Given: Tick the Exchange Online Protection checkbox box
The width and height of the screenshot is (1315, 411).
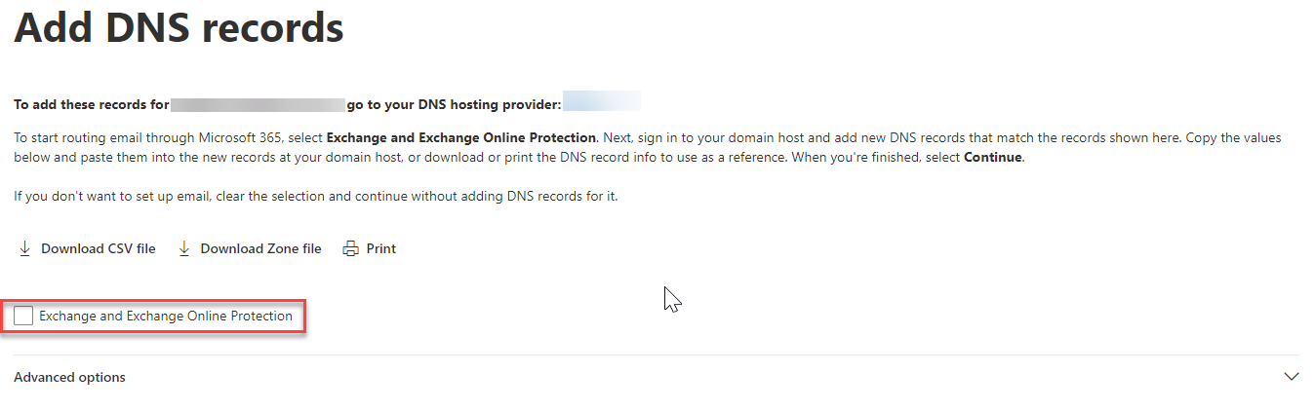Looking at the screenshot, I should (x=23, y=316).
